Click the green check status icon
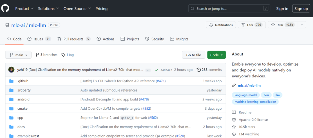The width and height of the screenshot is (313, 138). (x=157, y=70)
